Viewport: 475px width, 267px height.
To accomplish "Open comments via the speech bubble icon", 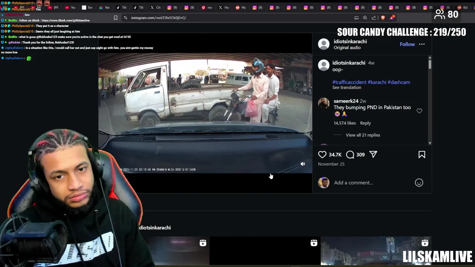I will pos(350,155).
